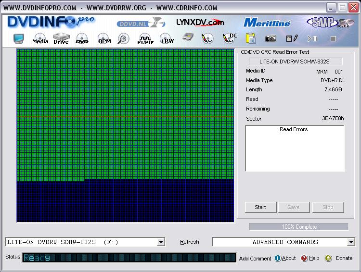Open the disc magnifier scan tool
Screen dimensions: 361x272
click(x=123, y=38)
